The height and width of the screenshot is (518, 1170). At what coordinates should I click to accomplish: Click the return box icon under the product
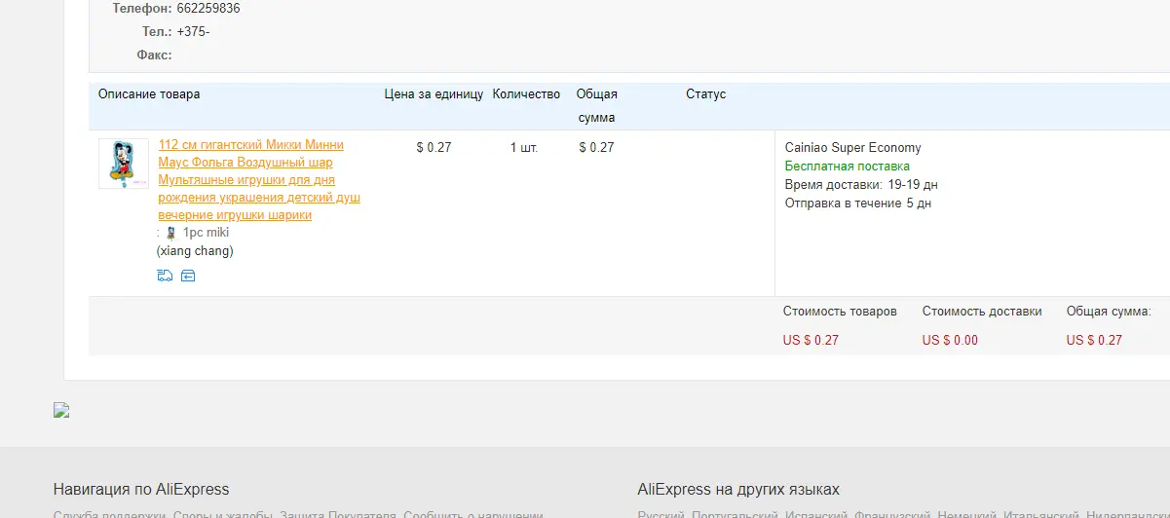click(188, 276)
